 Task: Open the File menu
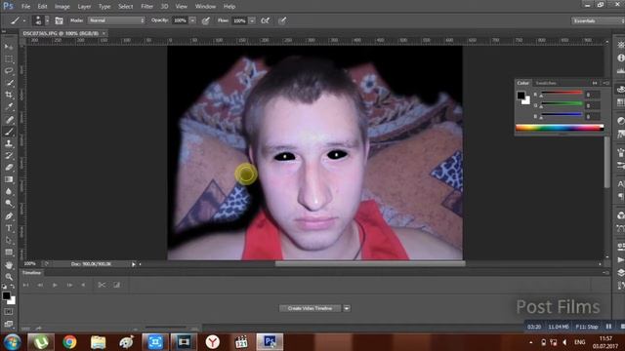coord(25,7)
